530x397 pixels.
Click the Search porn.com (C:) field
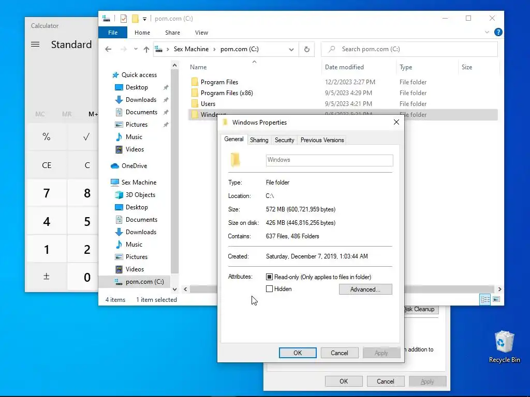[x=409, y=49]
